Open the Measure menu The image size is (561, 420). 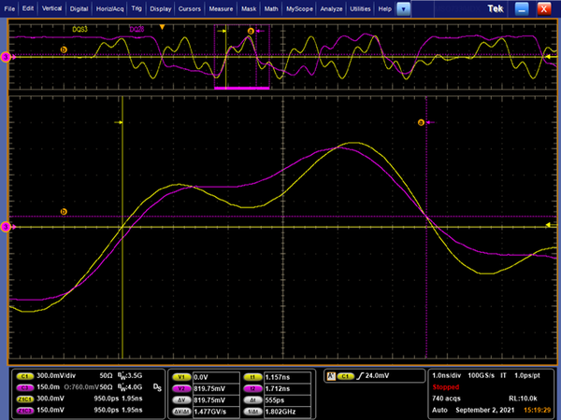pos(221,7)
